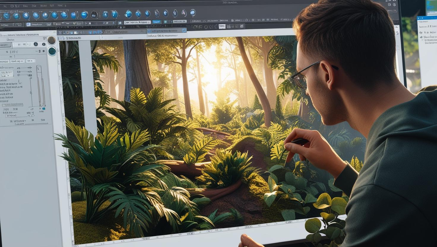Select the teal circular swatch beside left panel
Image resolution: width=437 pixels, height=247 pixels.
pyautogui.click(x=52, y=51)
